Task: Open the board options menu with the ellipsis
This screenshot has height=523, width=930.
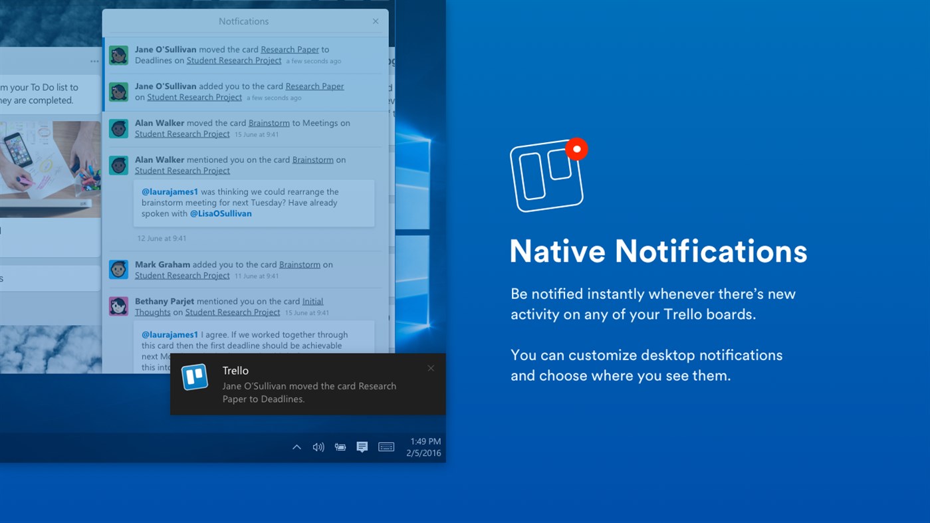Action: tap(94, 60)
